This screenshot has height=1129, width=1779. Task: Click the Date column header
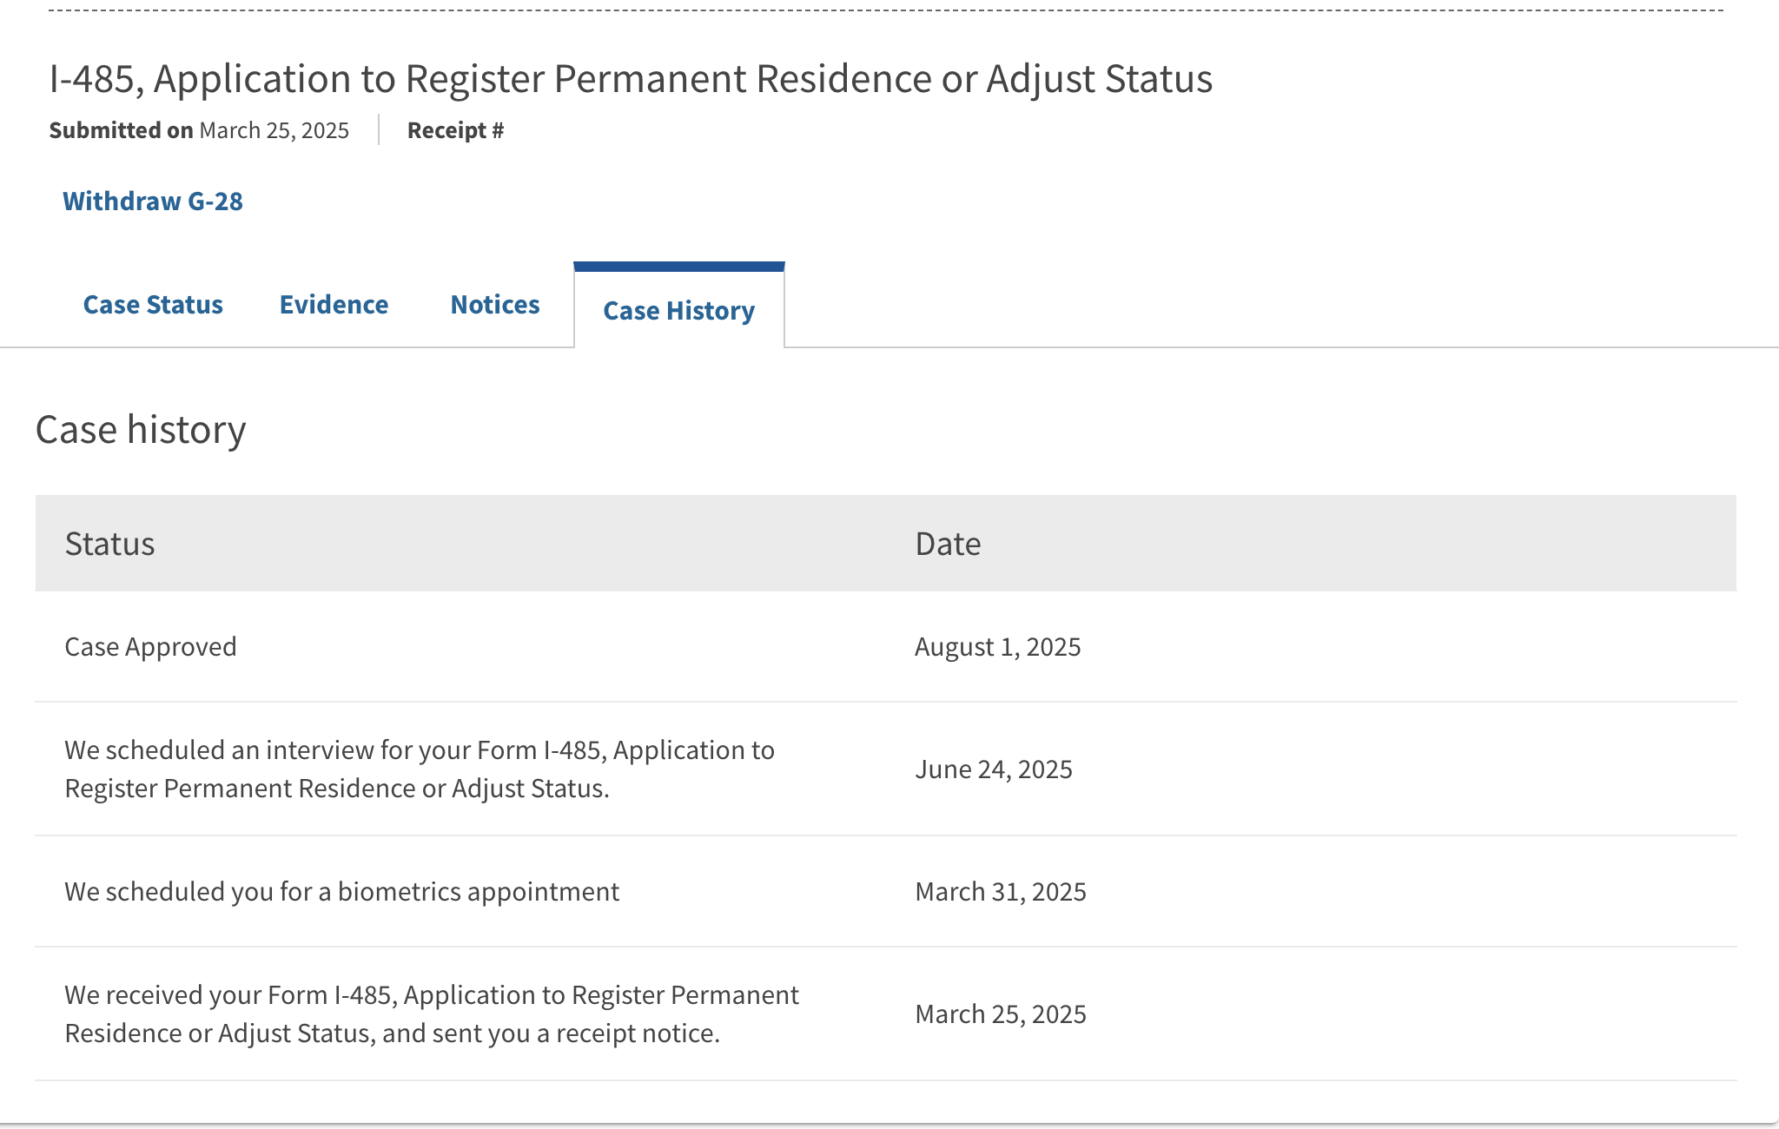(948, 544)
